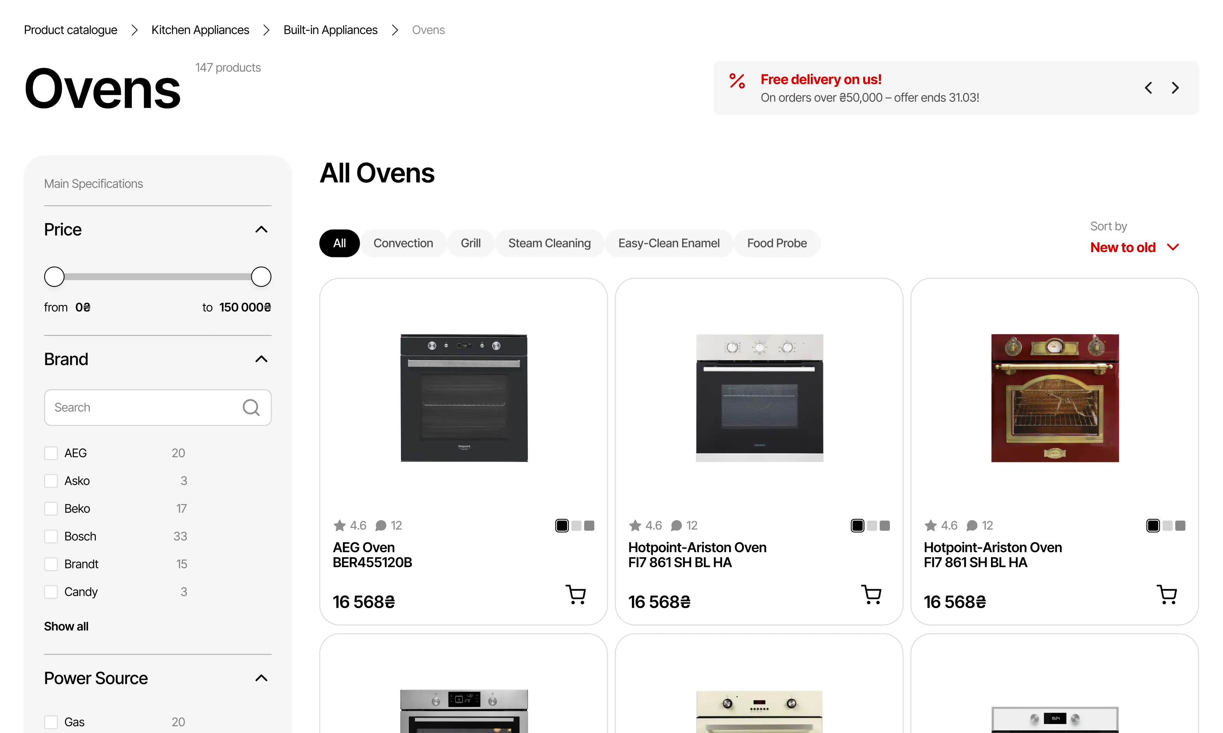Enable the AEG brand filter
This screenshot has height=733, width=1223.
51,453
